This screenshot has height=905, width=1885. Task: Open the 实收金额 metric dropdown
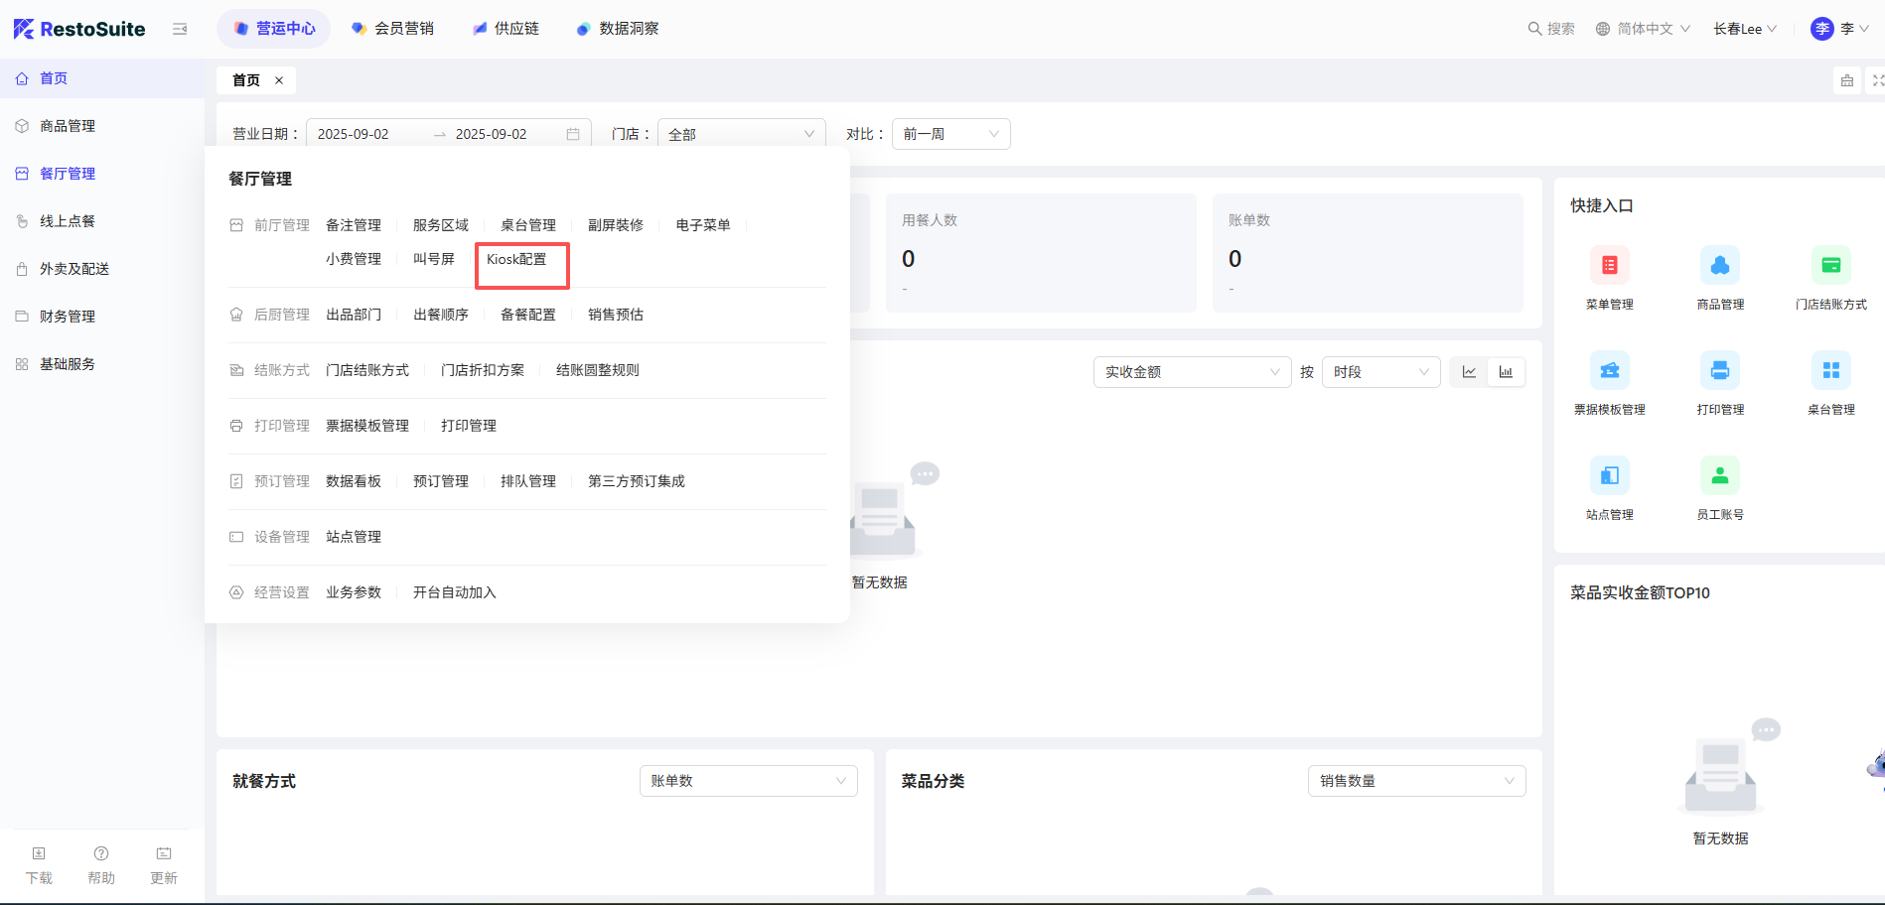pos(1191,372)
